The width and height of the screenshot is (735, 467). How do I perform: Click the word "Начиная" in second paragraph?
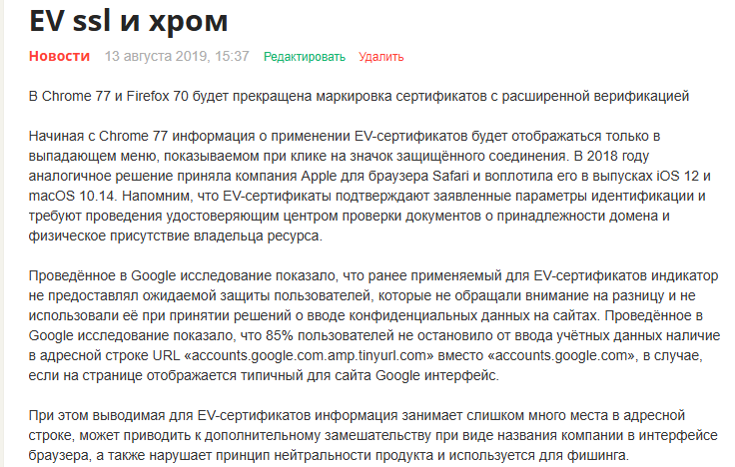click(x=60, y=136)
